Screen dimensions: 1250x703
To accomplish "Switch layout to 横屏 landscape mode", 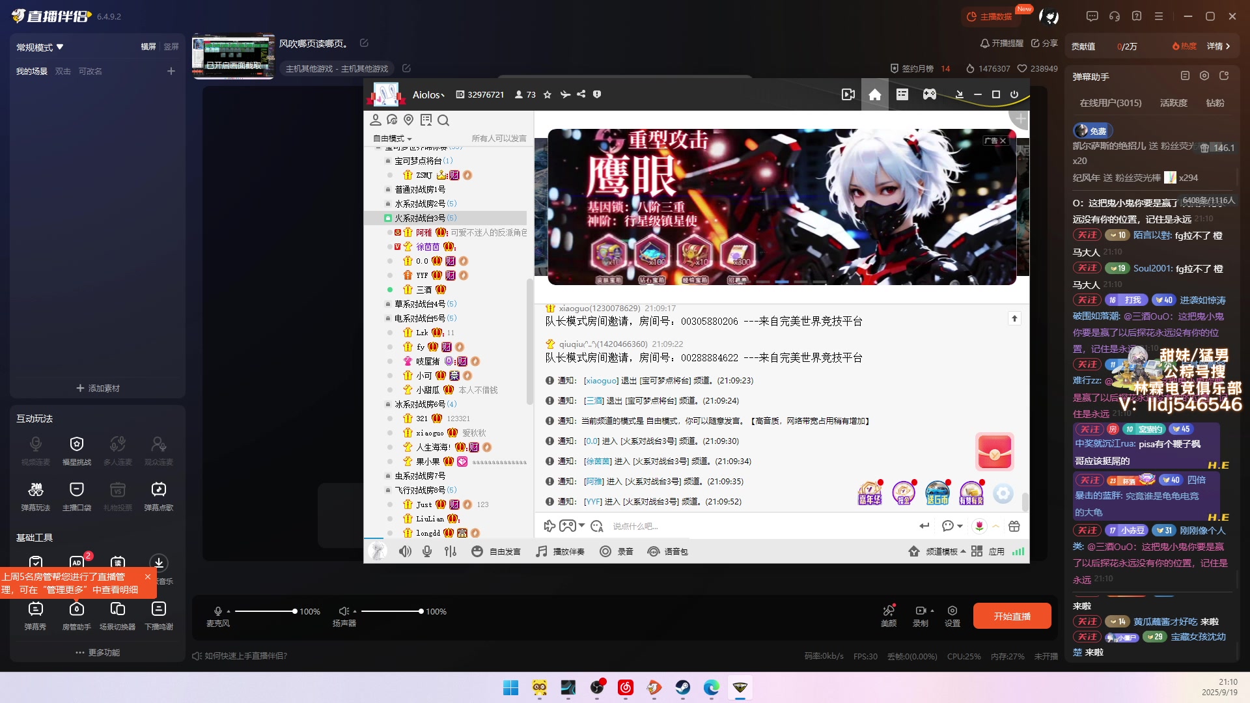I will [148, 47].
